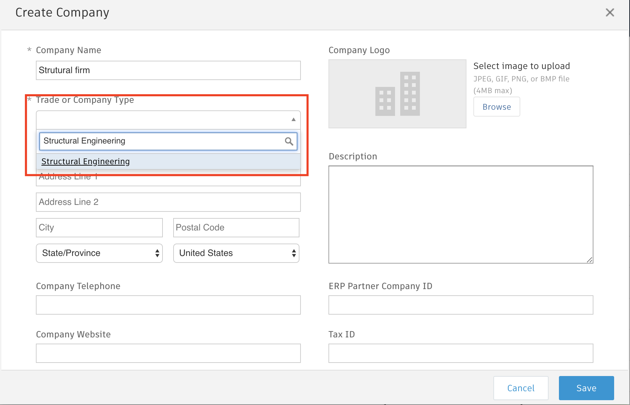This screenshot has width=630, height=405.
Task: Select Structural Engineering from the suggestions list
Action: pos(85,161)
